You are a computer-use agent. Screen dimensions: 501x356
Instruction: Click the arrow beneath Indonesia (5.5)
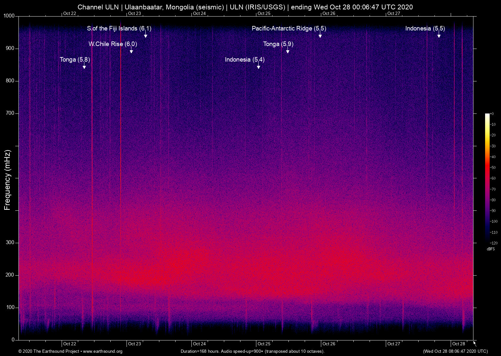439,35
